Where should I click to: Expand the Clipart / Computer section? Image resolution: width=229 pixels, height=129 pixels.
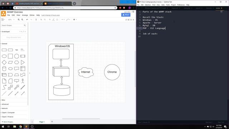pyautogui.click(x=8, y=113)
